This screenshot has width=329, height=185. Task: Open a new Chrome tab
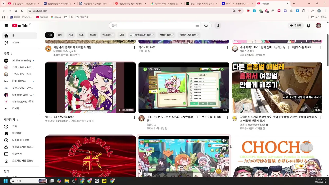coord(294,4)
